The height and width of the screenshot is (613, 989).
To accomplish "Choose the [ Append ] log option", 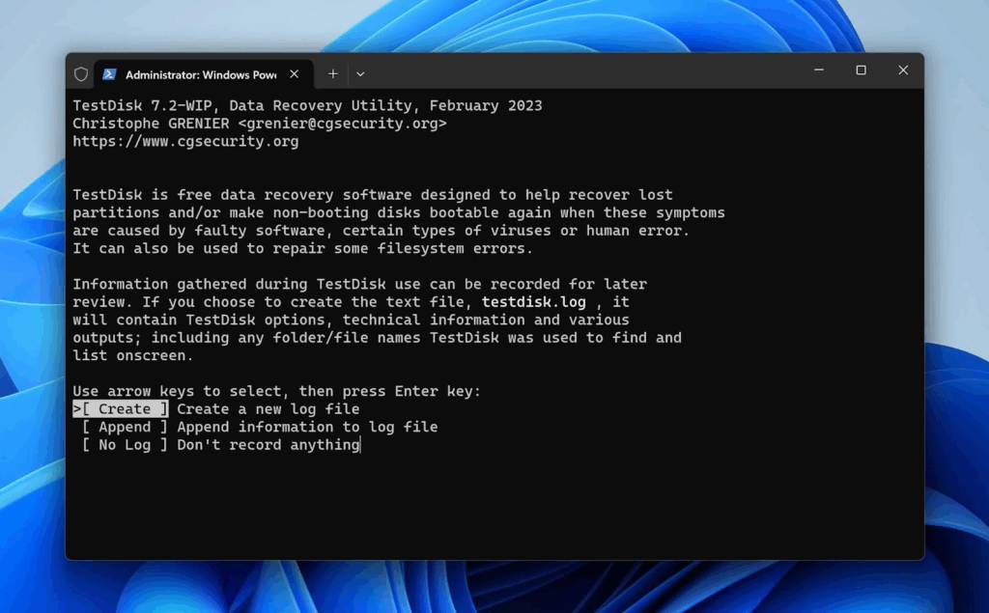I will click(x=125, y=427).
